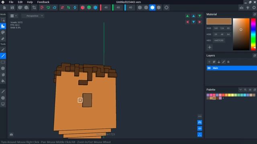Screen dimensions: 257x144
Task: Pick a shade in the saturation color square
Action: click(241, 34)
